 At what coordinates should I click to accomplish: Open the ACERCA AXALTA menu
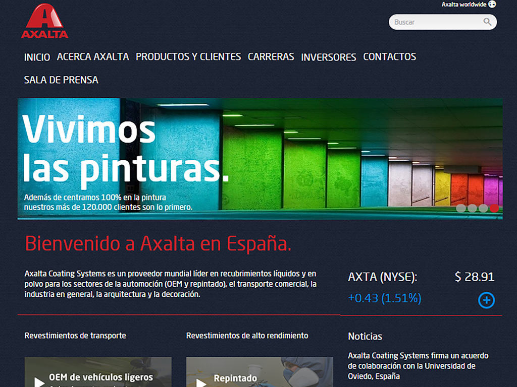tap(93, 56)
